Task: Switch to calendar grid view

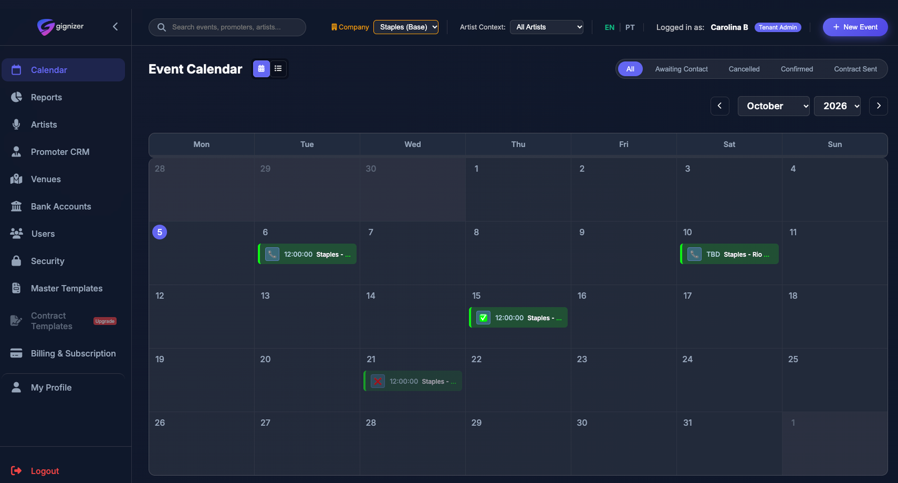Action: pos(262,68)
